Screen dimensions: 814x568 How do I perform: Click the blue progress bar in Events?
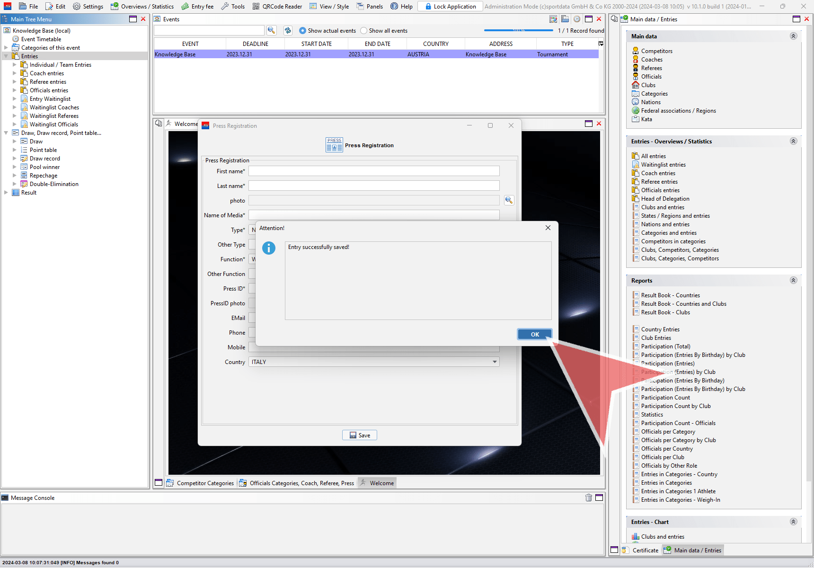518,30
